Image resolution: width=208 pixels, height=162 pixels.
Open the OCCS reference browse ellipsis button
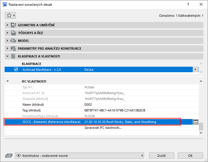pos(195,122)
